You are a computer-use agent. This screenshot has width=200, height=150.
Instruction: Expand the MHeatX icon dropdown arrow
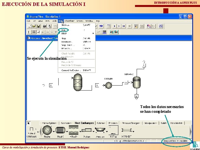[x=80, y=131]
